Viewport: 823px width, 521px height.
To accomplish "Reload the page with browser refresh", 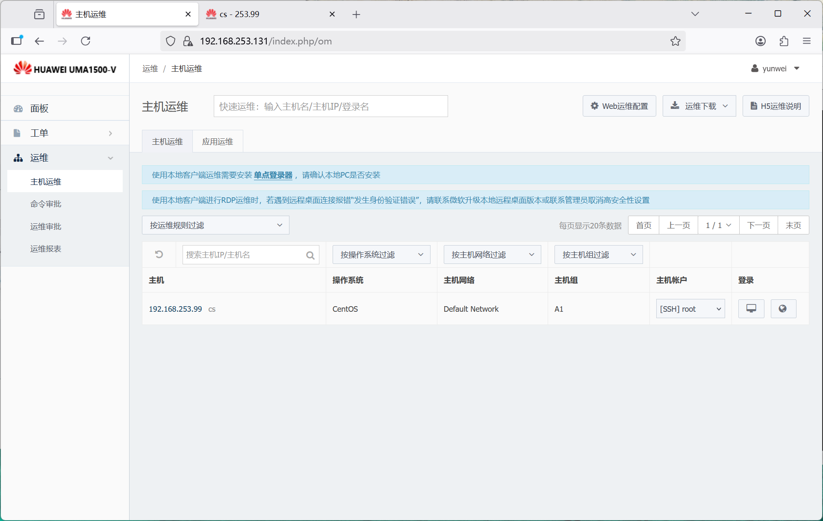I will [86, 41].
